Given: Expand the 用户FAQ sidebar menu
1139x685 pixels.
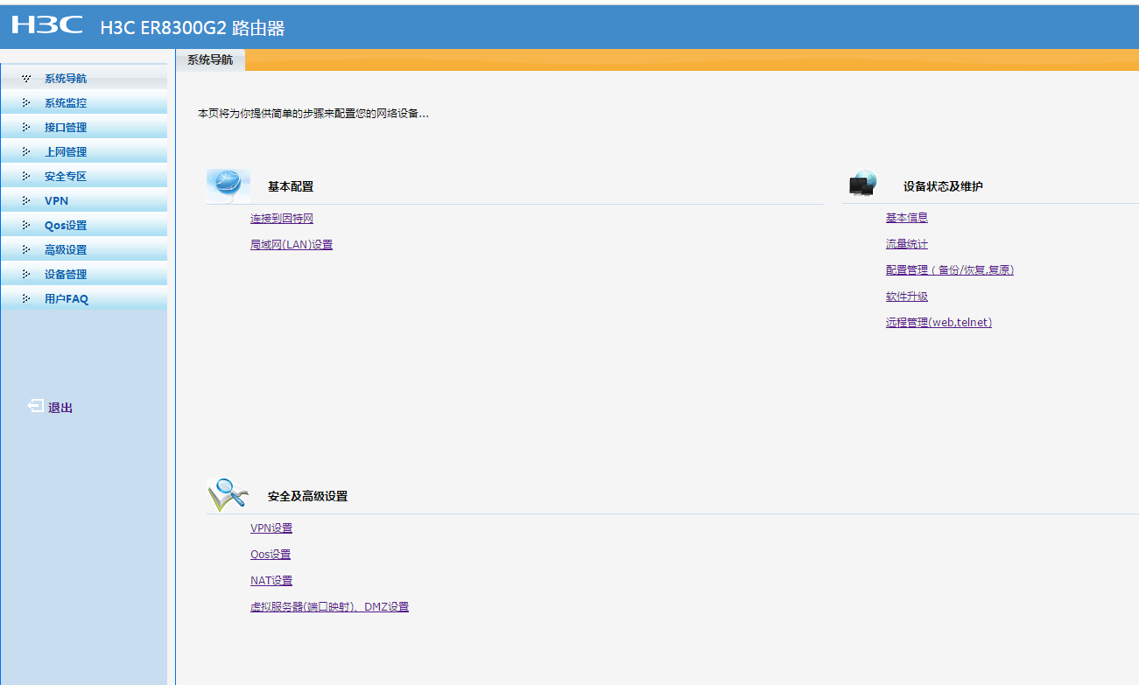Looking at the screenshot, I should coord(83,299).
